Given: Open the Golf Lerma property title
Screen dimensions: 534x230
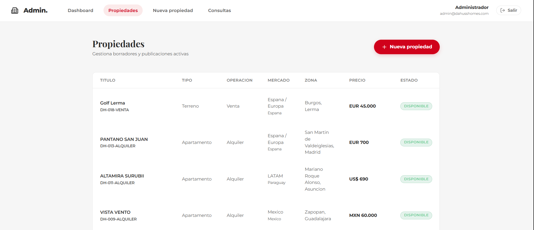Looking at the screenshot, I should [x=112, y=103].
